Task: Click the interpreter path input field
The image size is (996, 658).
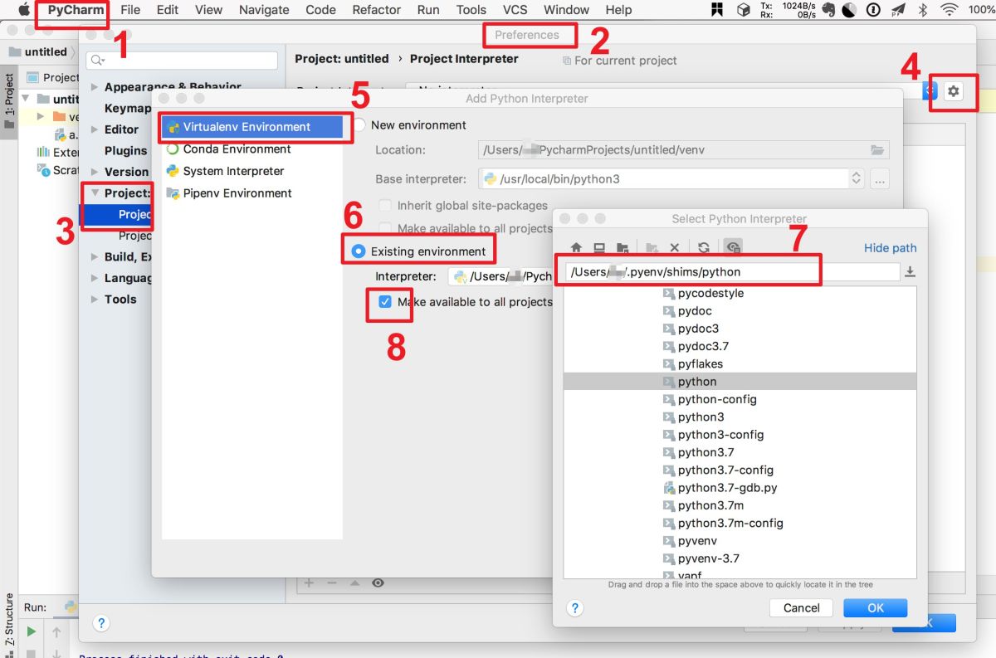Action: pos(733,271)
